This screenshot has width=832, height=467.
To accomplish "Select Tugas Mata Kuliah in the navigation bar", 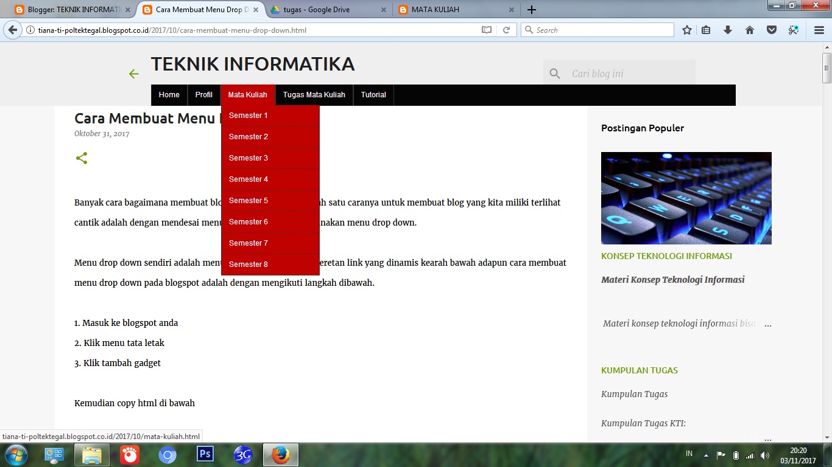I will tap(314, 95).
